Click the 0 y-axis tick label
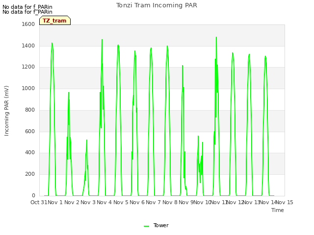314x235 pixels. click(33, 195)
